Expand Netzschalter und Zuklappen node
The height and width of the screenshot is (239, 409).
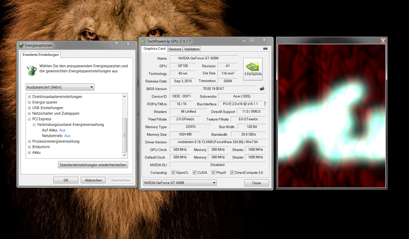click(x=29, y=113)
